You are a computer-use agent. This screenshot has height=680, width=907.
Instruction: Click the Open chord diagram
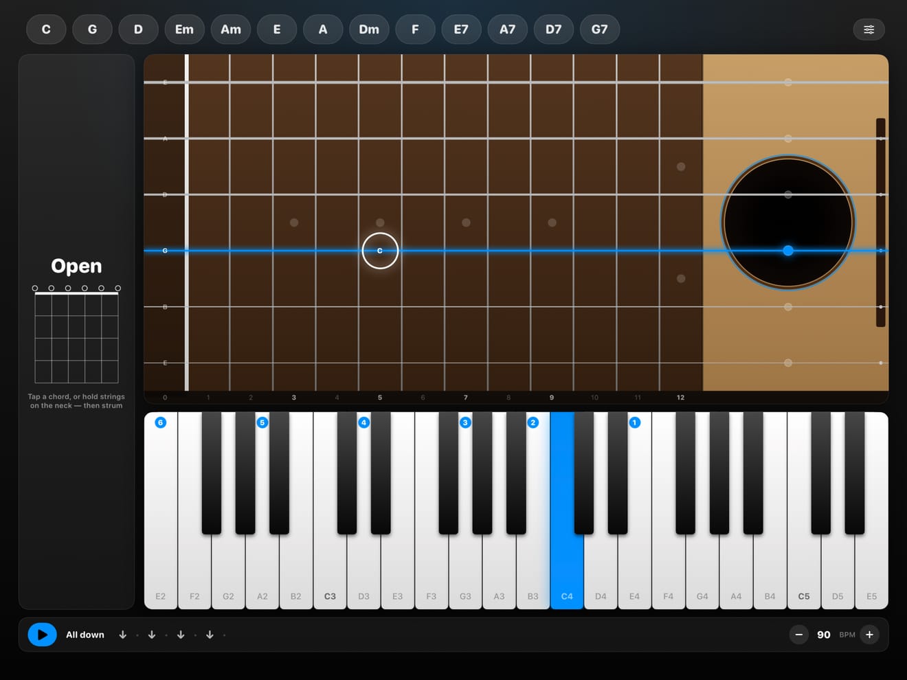[x=76, y=335]
